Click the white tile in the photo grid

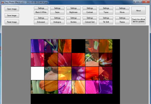point(38,73)
